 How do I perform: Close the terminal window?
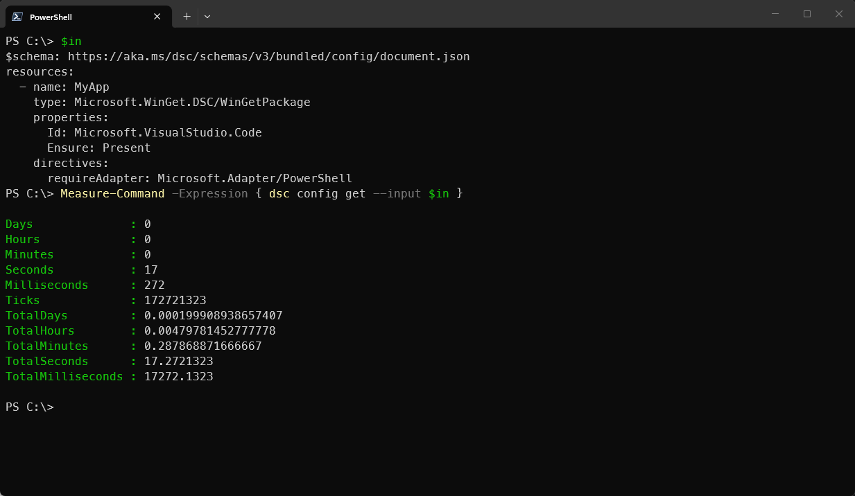click(x=839, y=14)
